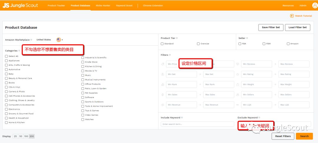Check the Electronics category checkbox
This screenshot has height=143, width=318.
(x=6, y=109)
